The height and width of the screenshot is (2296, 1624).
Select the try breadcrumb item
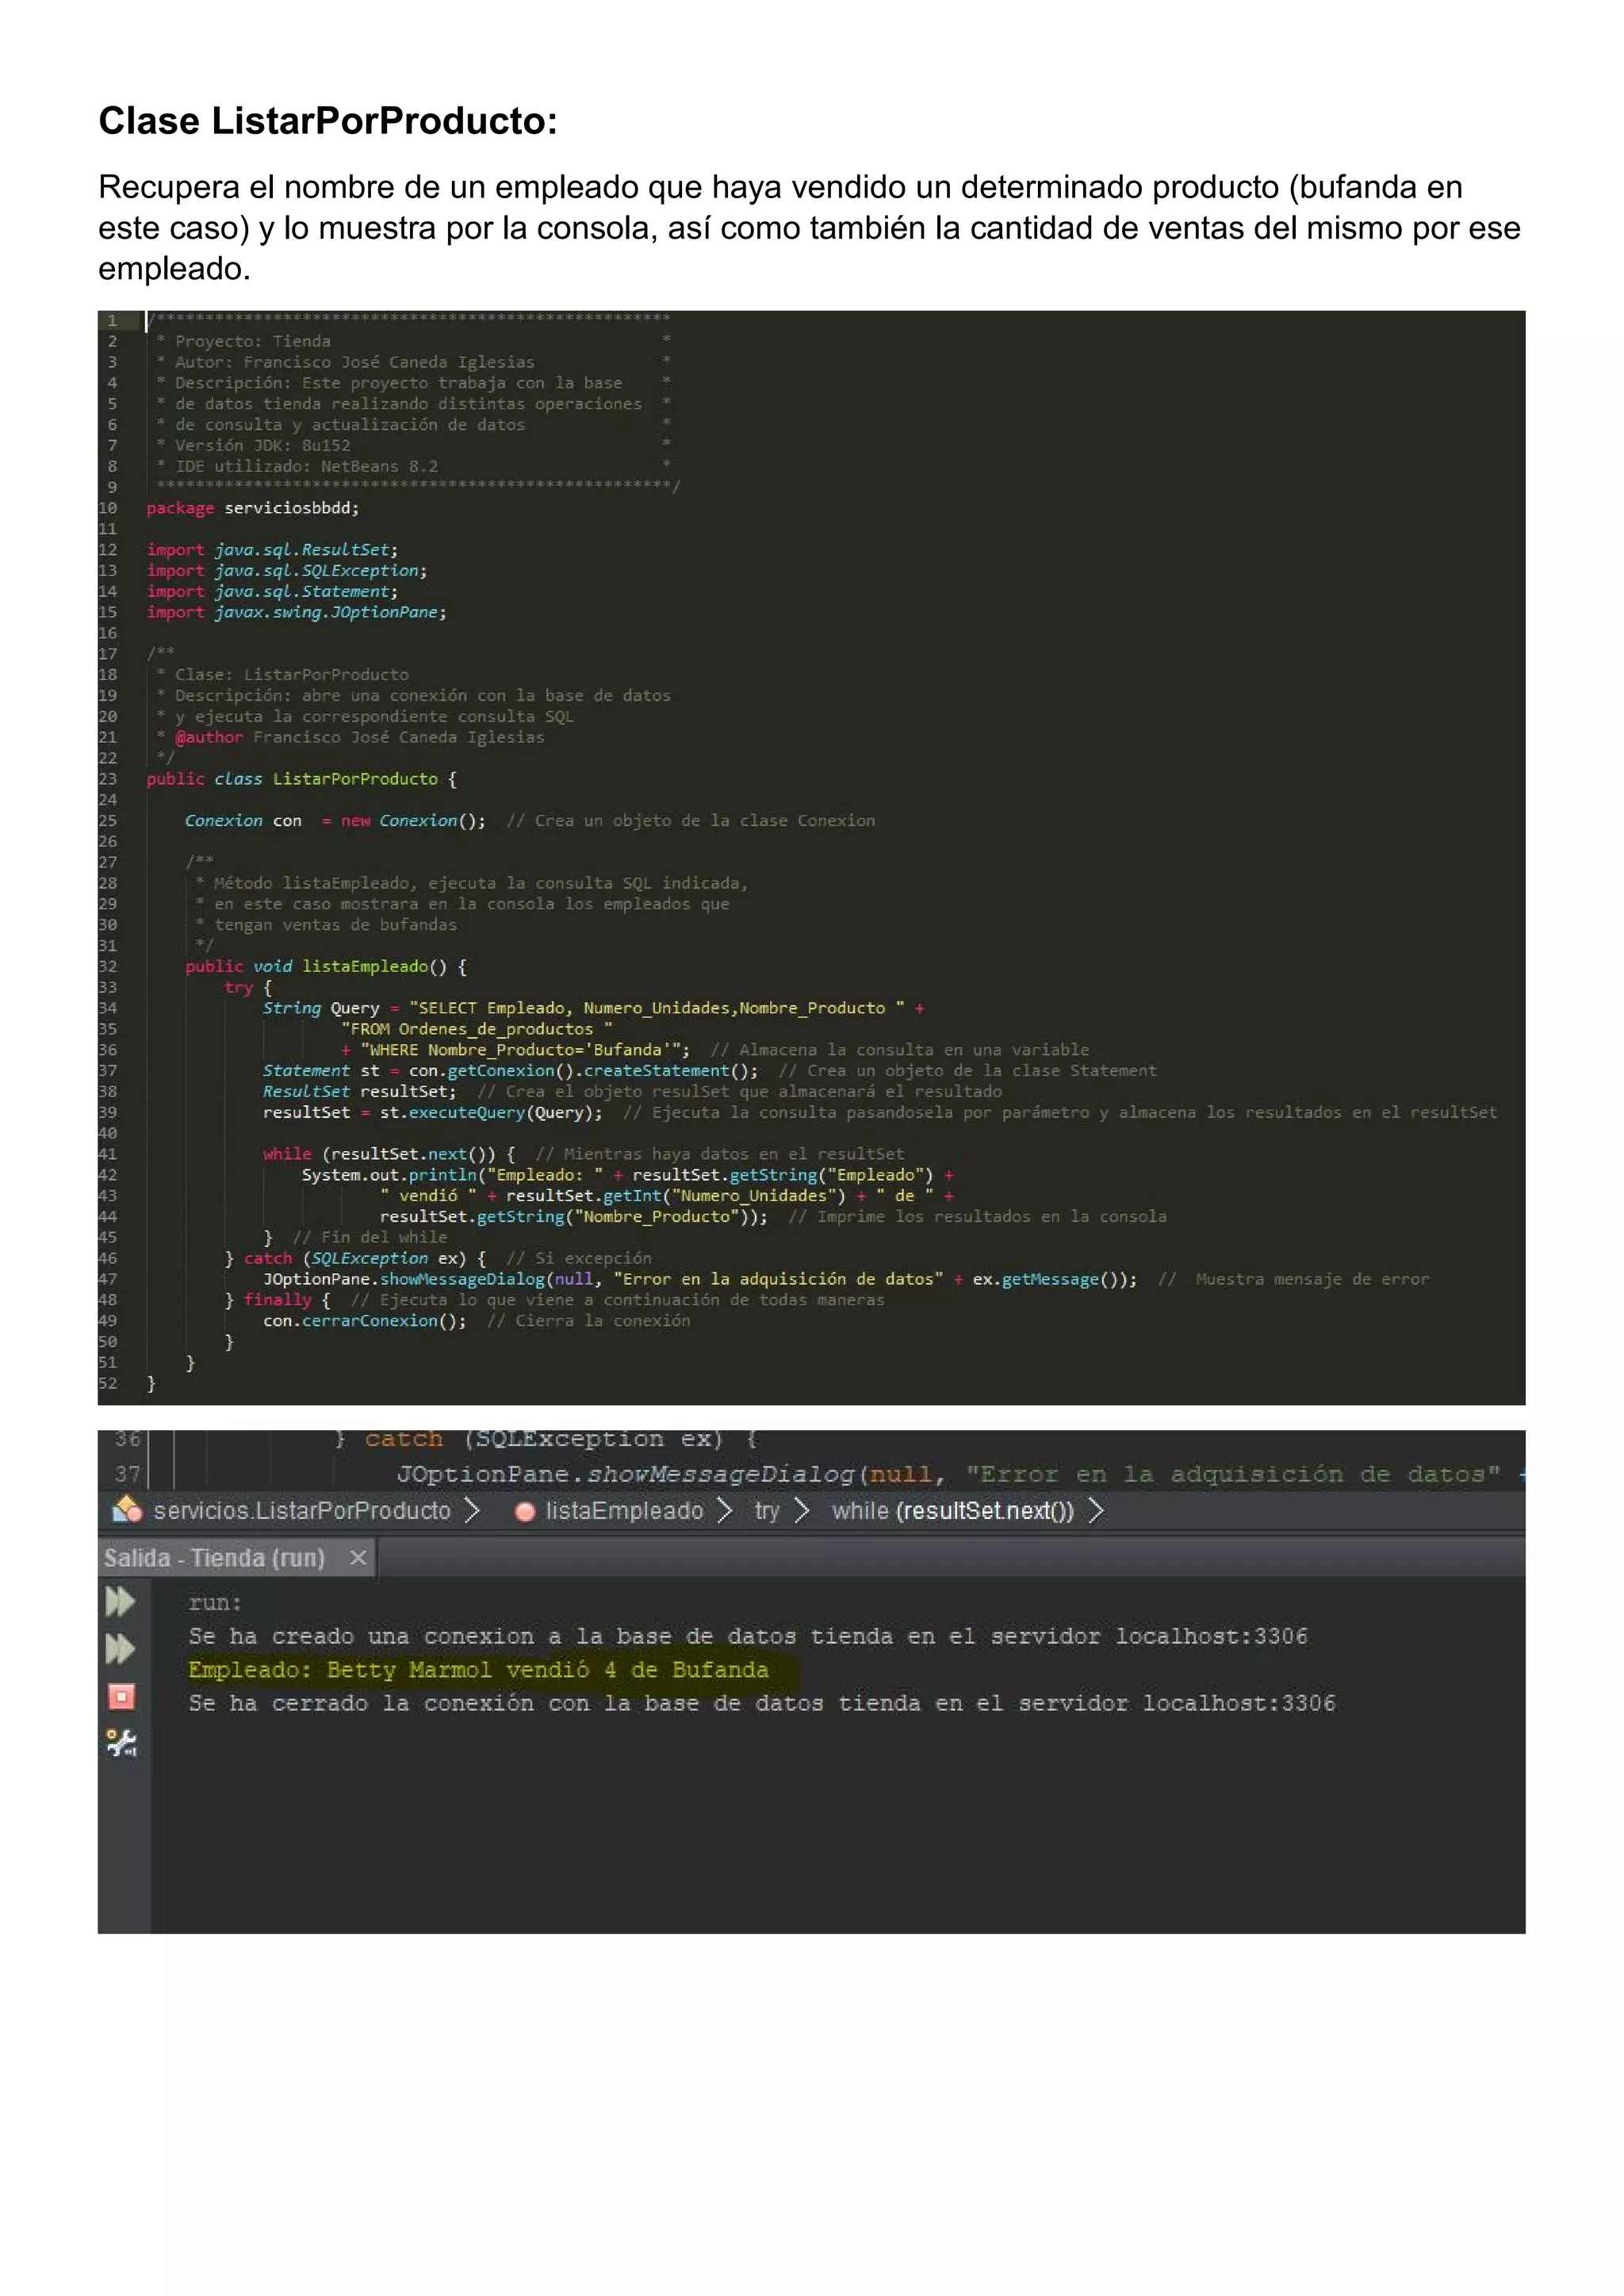click(x=767, y=1511)
